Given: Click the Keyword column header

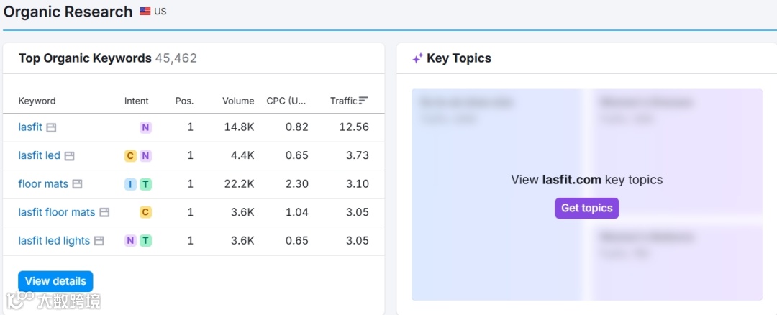Looking at the screenshot, I should point(37,101).
